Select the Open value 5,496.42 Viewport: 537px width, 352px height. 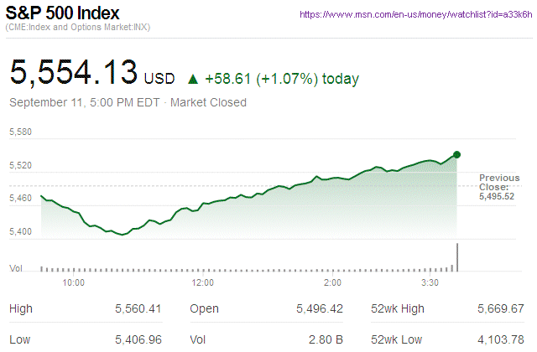(319, 309)
